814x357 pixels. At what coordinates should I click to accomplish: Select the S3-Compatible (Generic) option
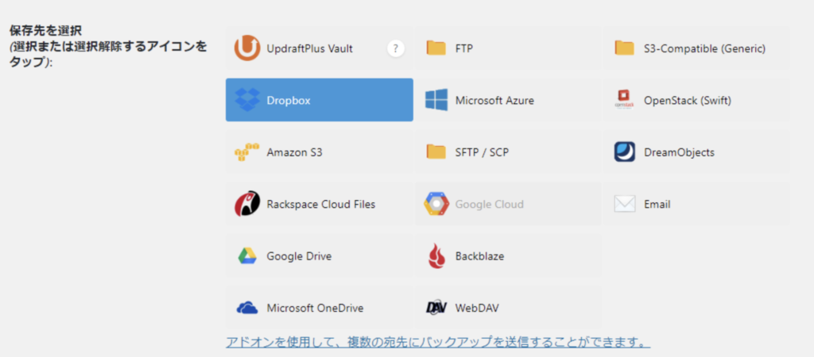696,48
